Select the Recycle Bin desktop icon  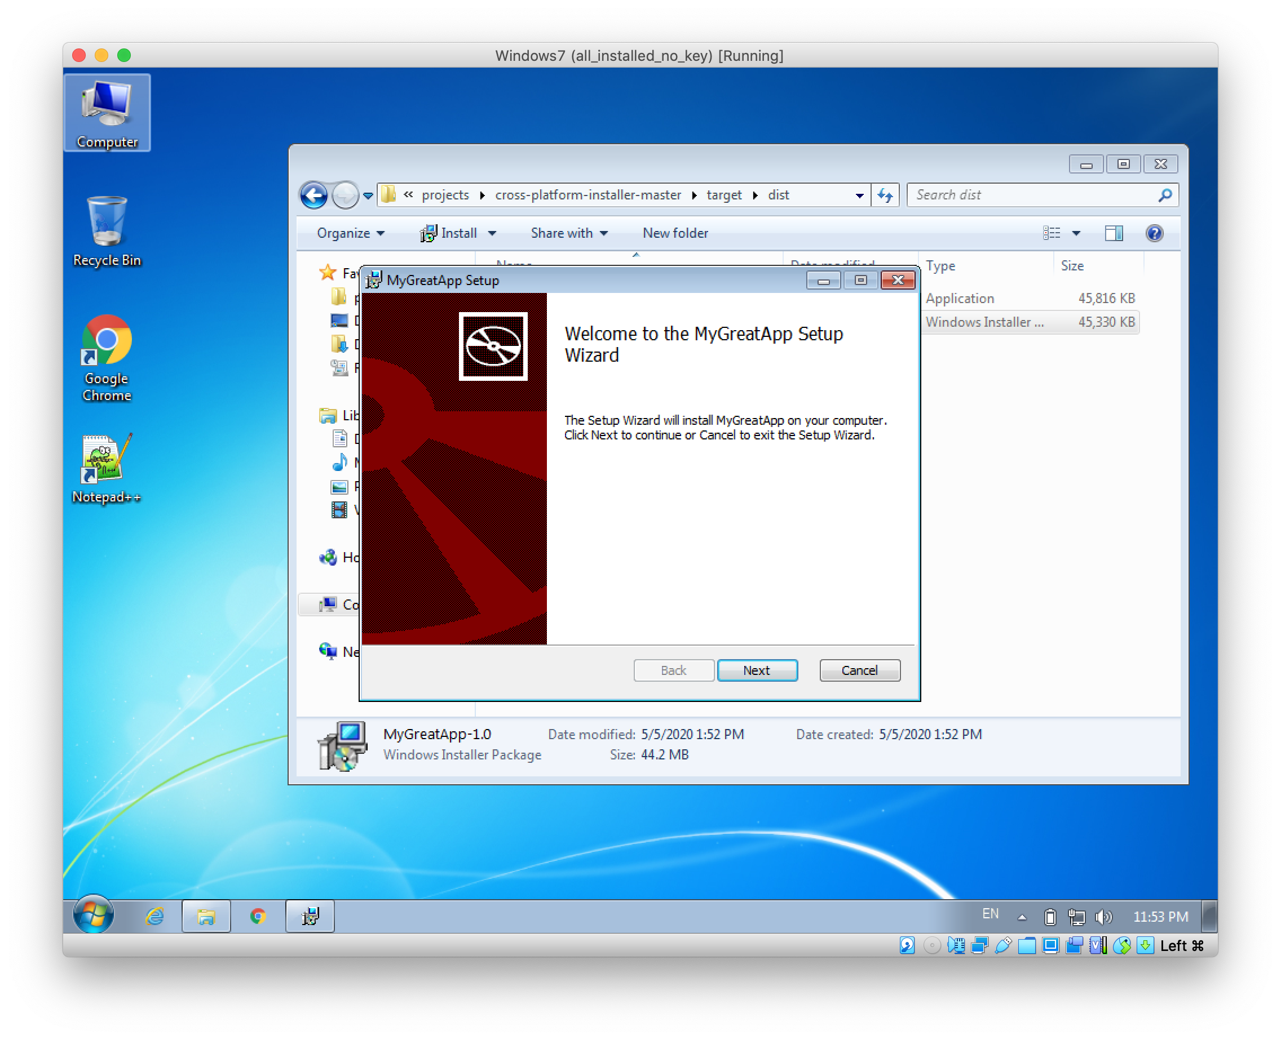107,230
